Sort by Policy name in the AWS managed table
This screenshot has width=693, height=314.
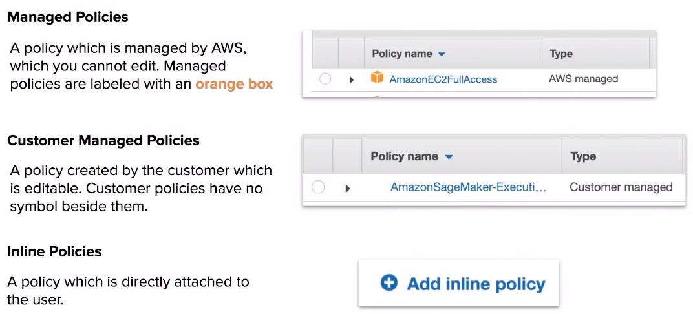pos(402,54)
